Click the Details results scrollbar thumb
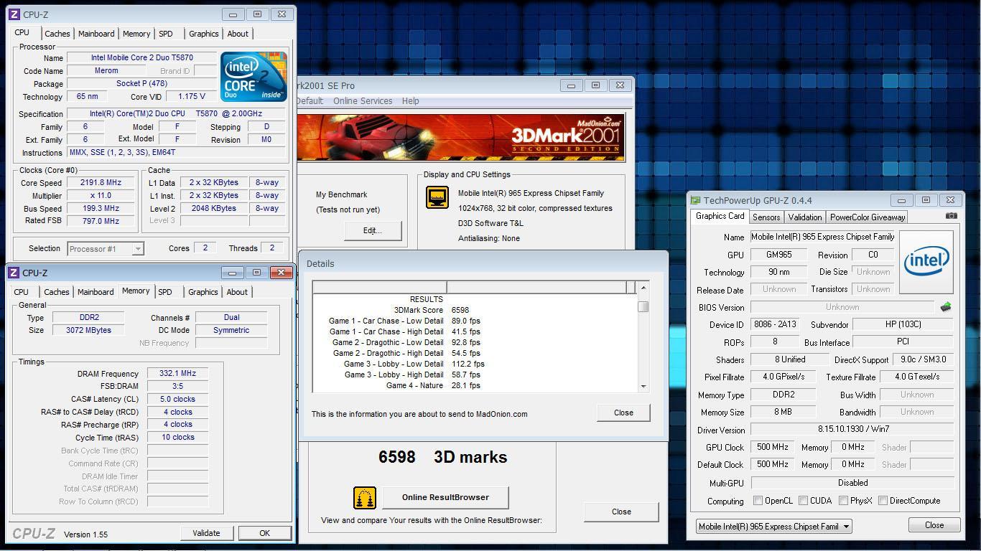 643,306
